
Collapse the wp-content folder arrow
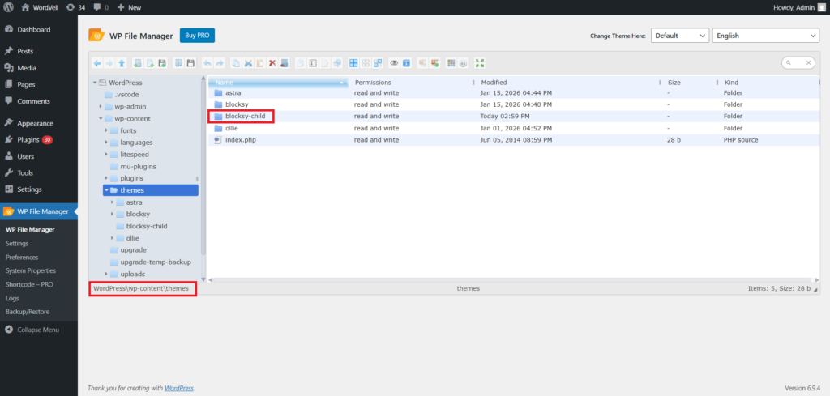tap(101, 118)
